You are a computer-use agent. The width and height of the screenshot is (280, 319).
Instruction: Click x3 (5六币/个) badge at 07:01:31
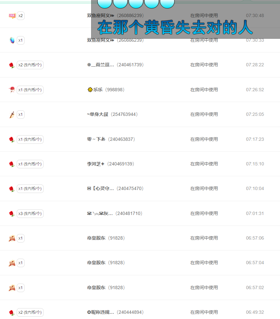[x=30, y=214]
